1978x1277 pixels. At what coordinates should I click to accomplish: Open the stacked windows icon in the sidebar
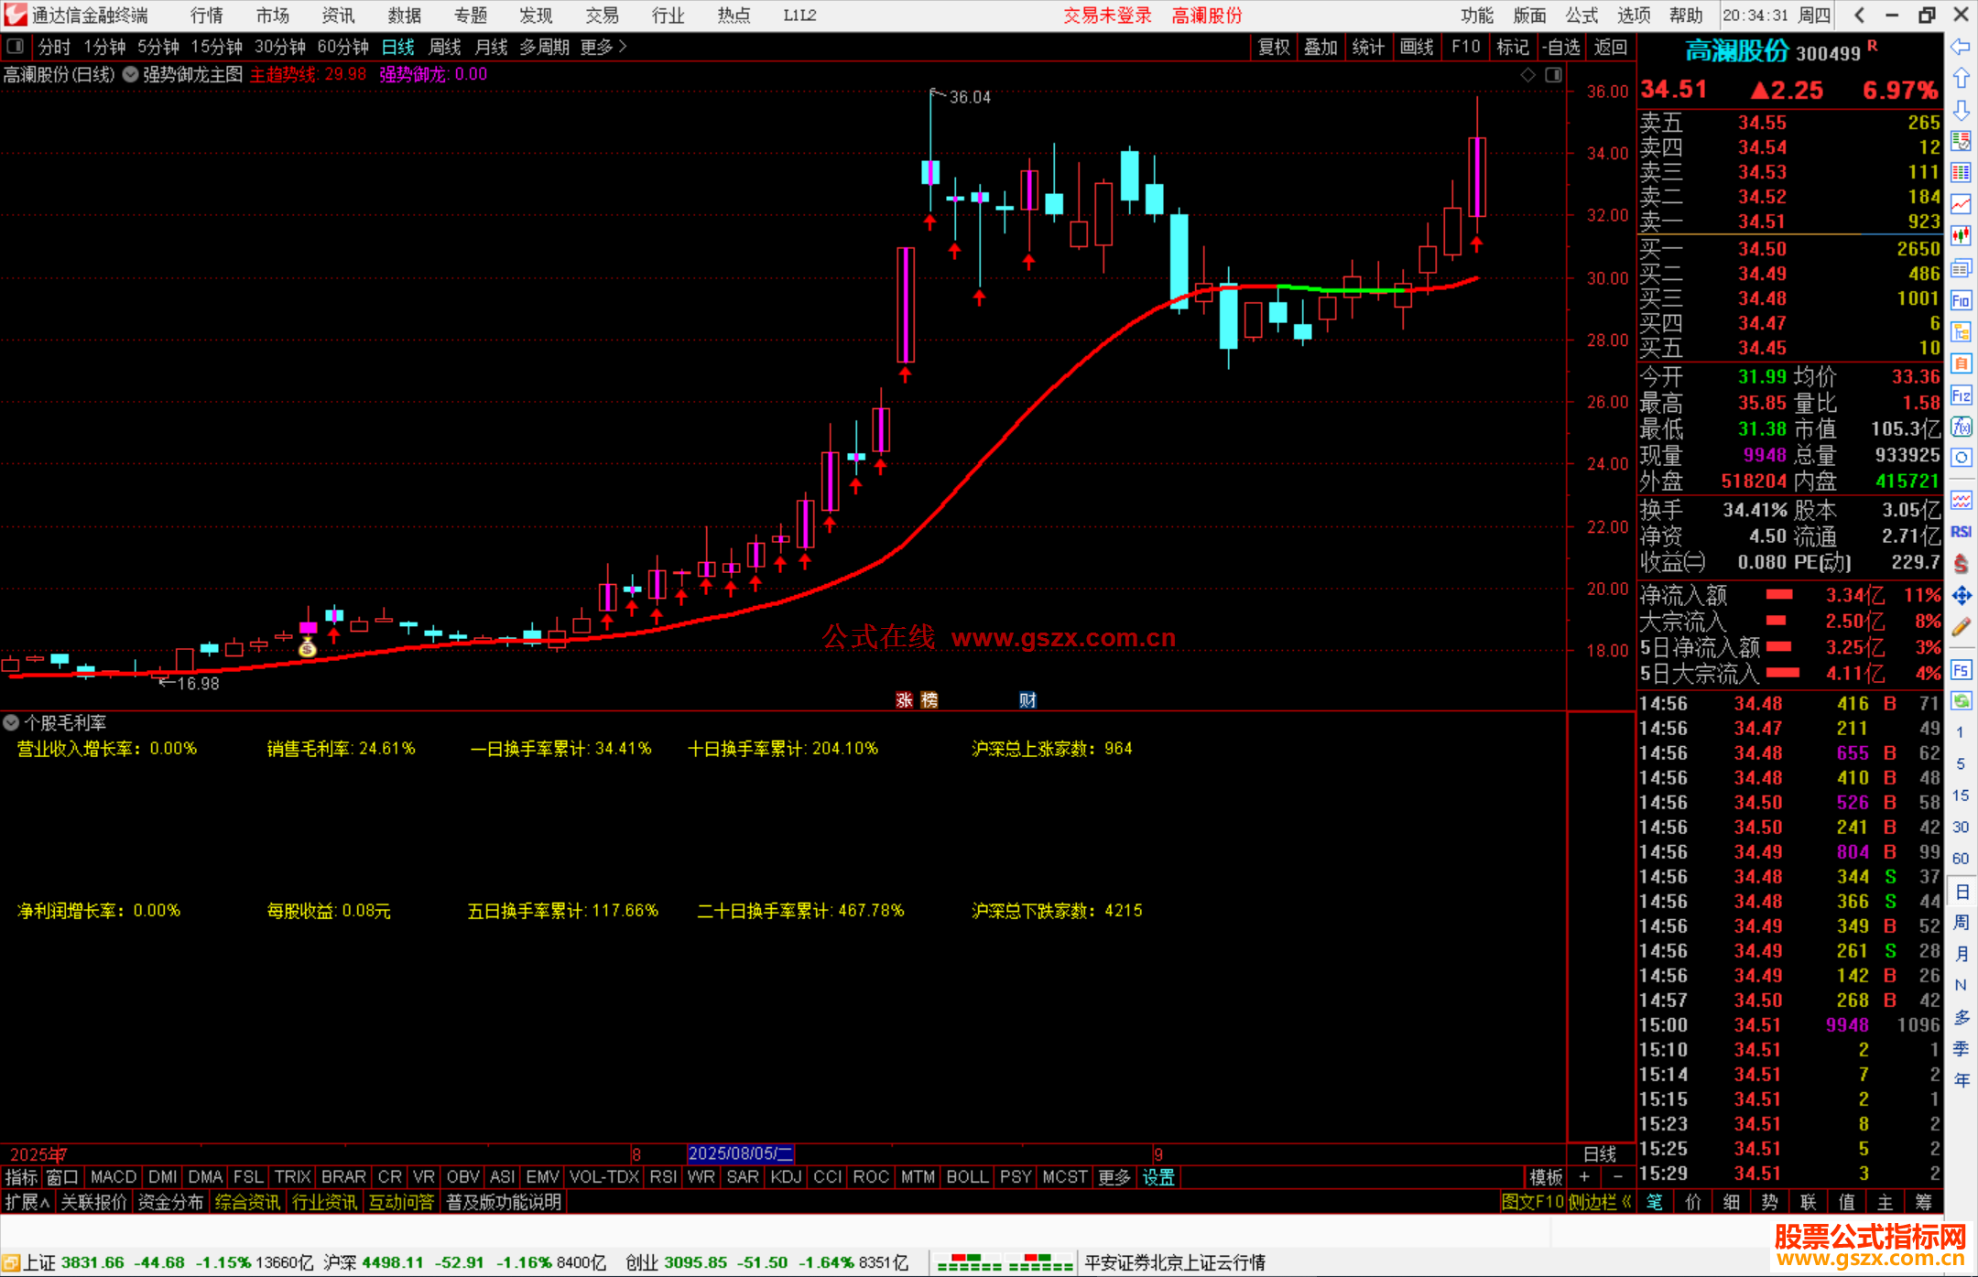(x=1961, y=268)
